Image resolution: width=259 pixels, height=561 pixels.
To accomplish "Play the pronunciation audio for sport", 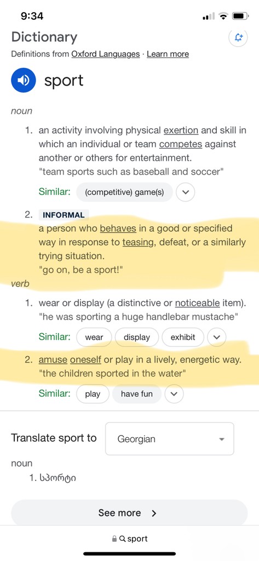I will pyautogui.click(x=24, y=81).
